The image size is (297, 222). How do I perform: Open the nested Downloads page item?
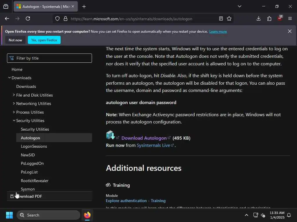pyautogui.click(x=26, y=86)
